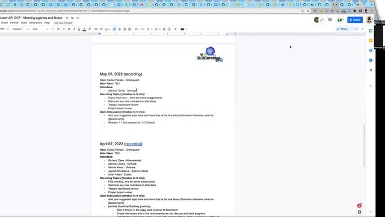Open the Contacts side panel icon
The image size is (385, 217).
point(371,60)
